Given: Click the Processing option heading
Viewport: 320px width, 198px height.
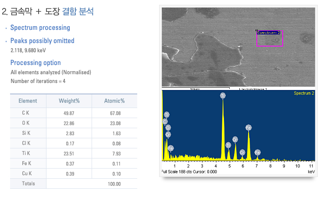Looking at the screenshot, I should click(36, 63).
